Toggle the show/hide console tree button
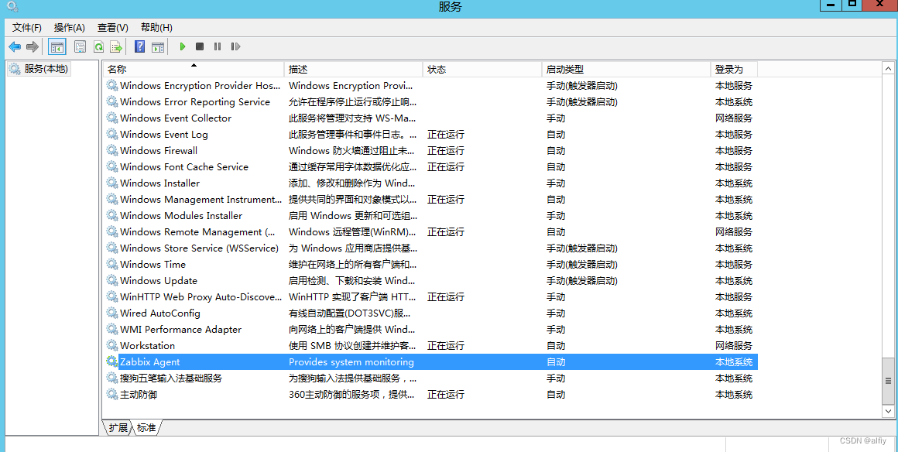Viewport: 898px width, 452px height. pos(57,47)
